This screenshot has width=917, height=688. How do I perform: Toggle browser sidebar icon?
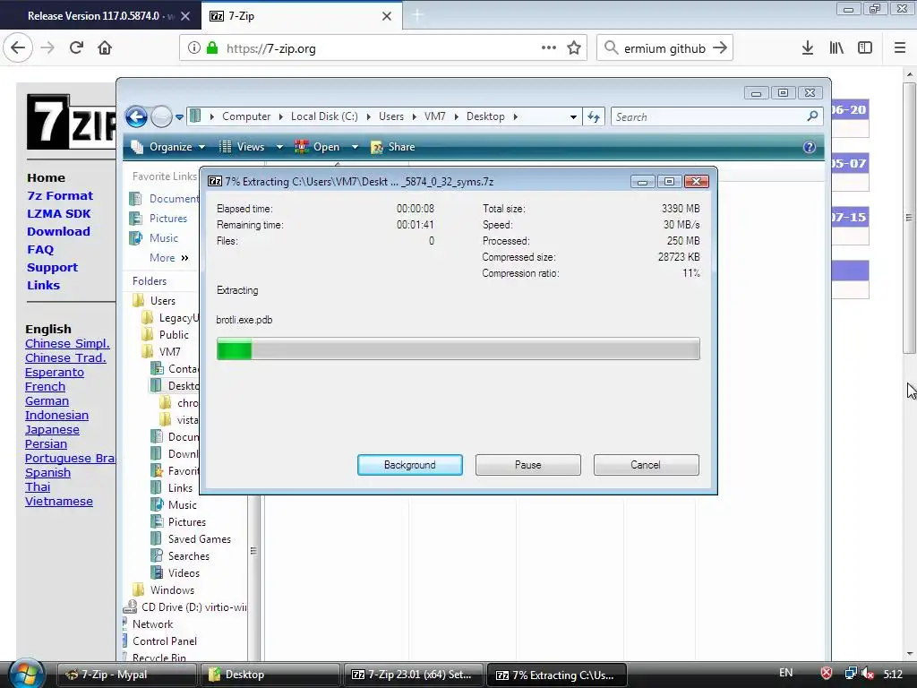point(865,48)
